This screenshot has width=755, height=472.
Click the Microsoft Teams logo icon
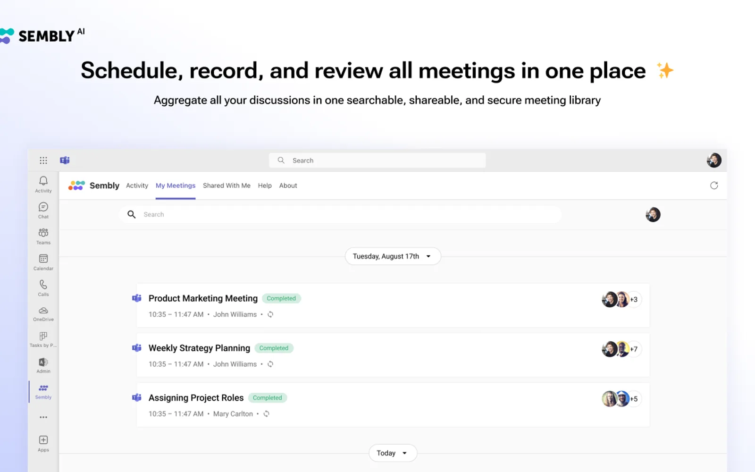(65, 160)
